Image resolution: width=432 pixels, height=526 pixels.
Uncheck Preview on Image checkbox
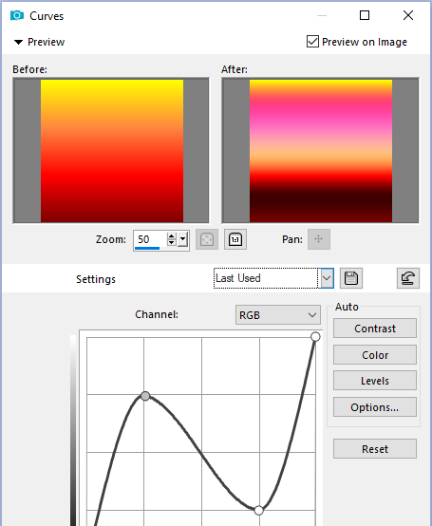point(312,42)
